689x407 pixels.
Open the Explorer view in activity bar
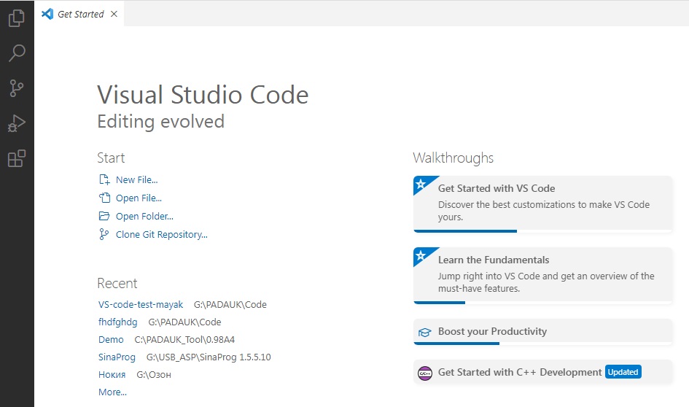click(x=16, y=18)
